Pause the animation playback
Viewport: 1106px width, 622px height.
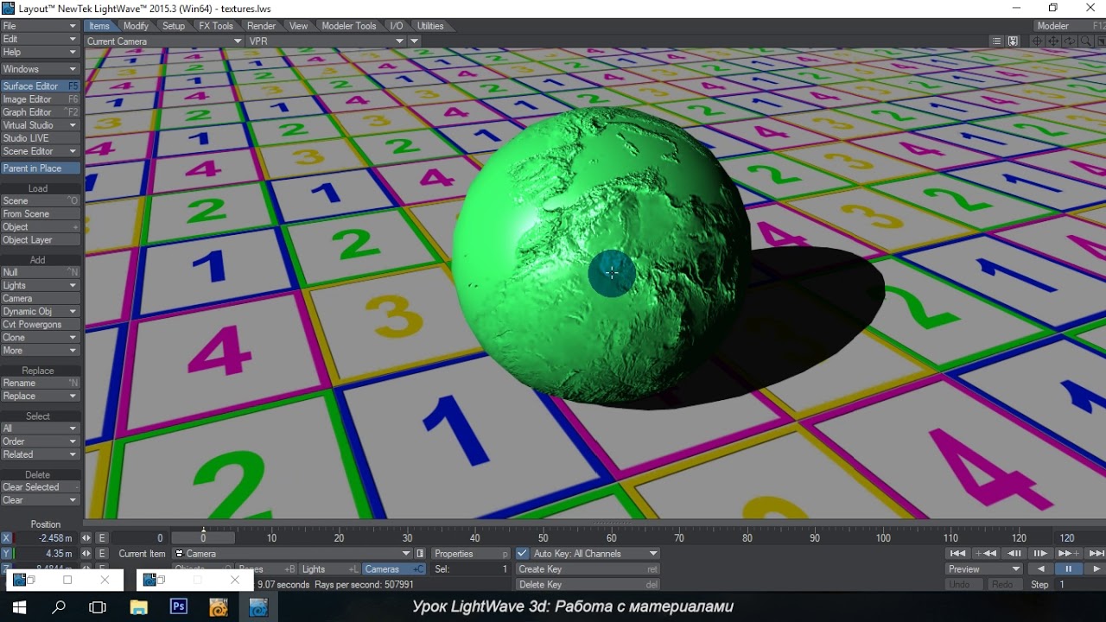tap(1068, 569)
